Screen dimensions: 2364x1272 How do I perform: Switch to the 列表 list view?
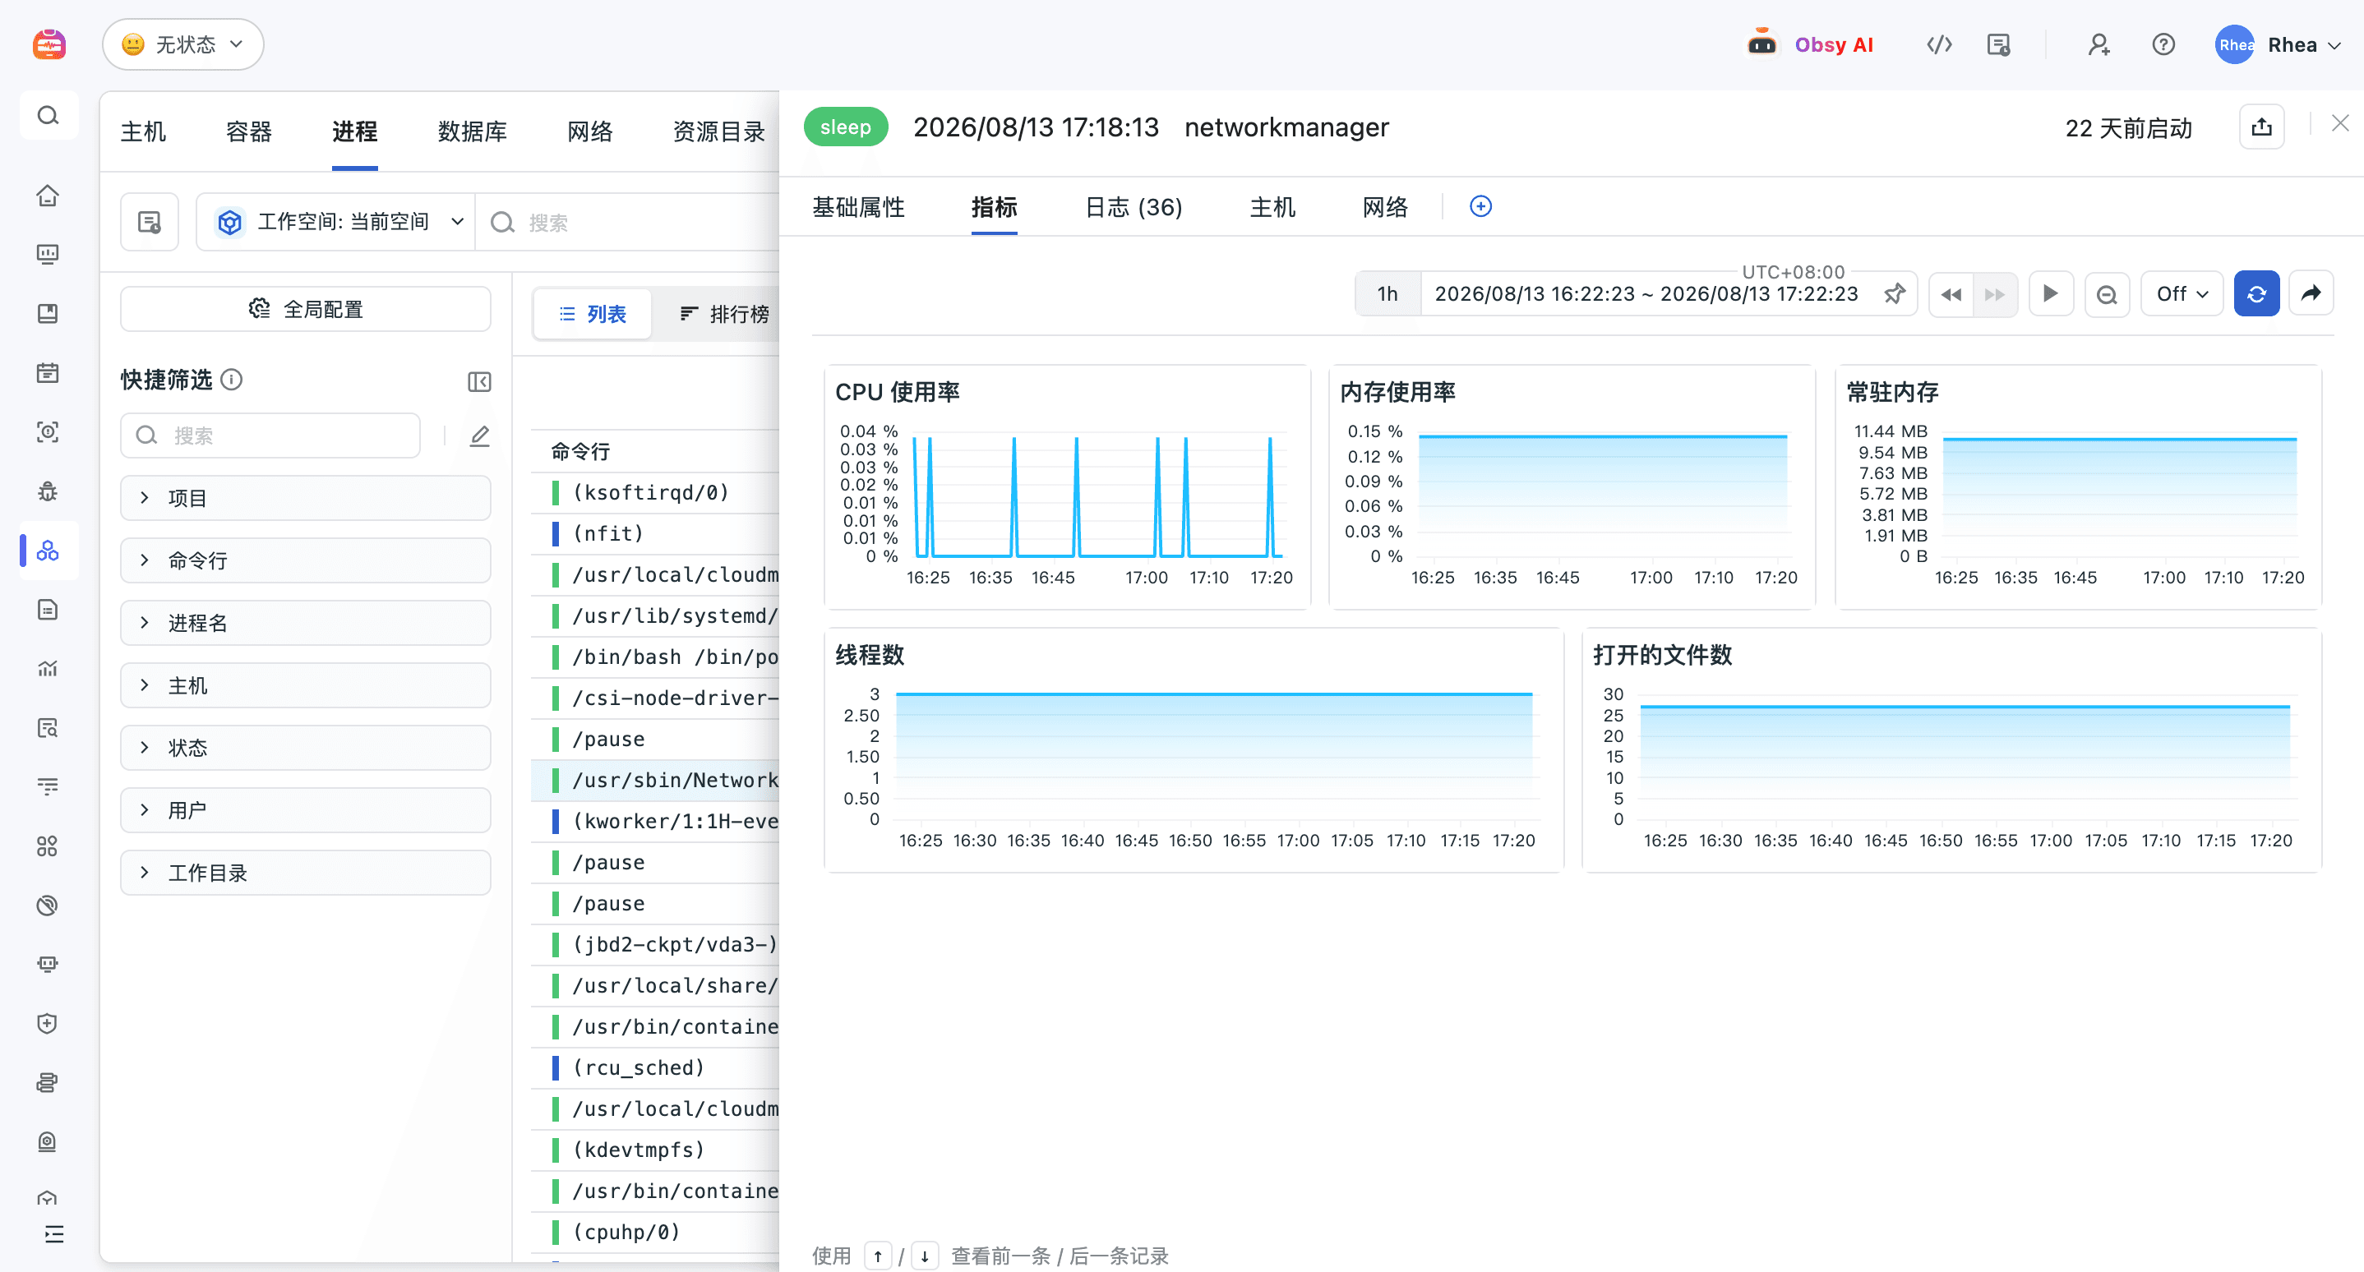(593, 315)
